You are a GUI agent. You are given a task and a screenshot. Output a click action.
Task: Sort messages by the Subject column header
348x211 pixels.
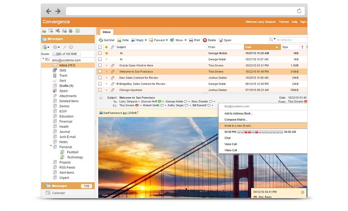tap(161, 47)
